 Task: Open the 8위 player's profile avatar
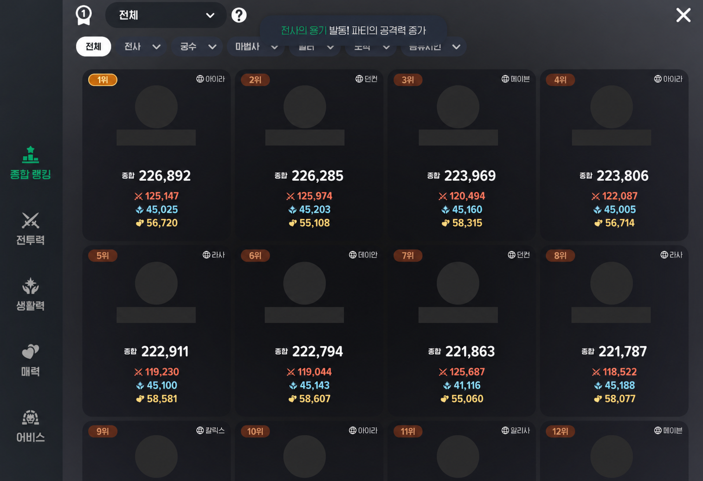coord(612,283)
